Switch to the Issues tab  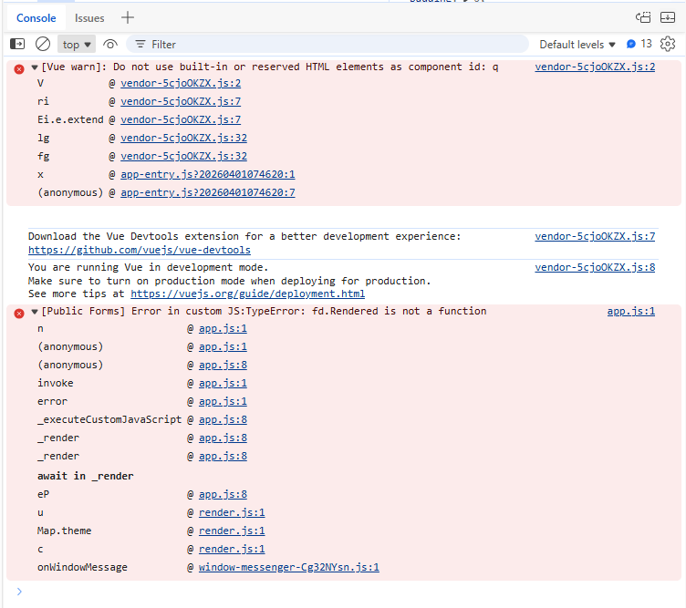point(89,17)
